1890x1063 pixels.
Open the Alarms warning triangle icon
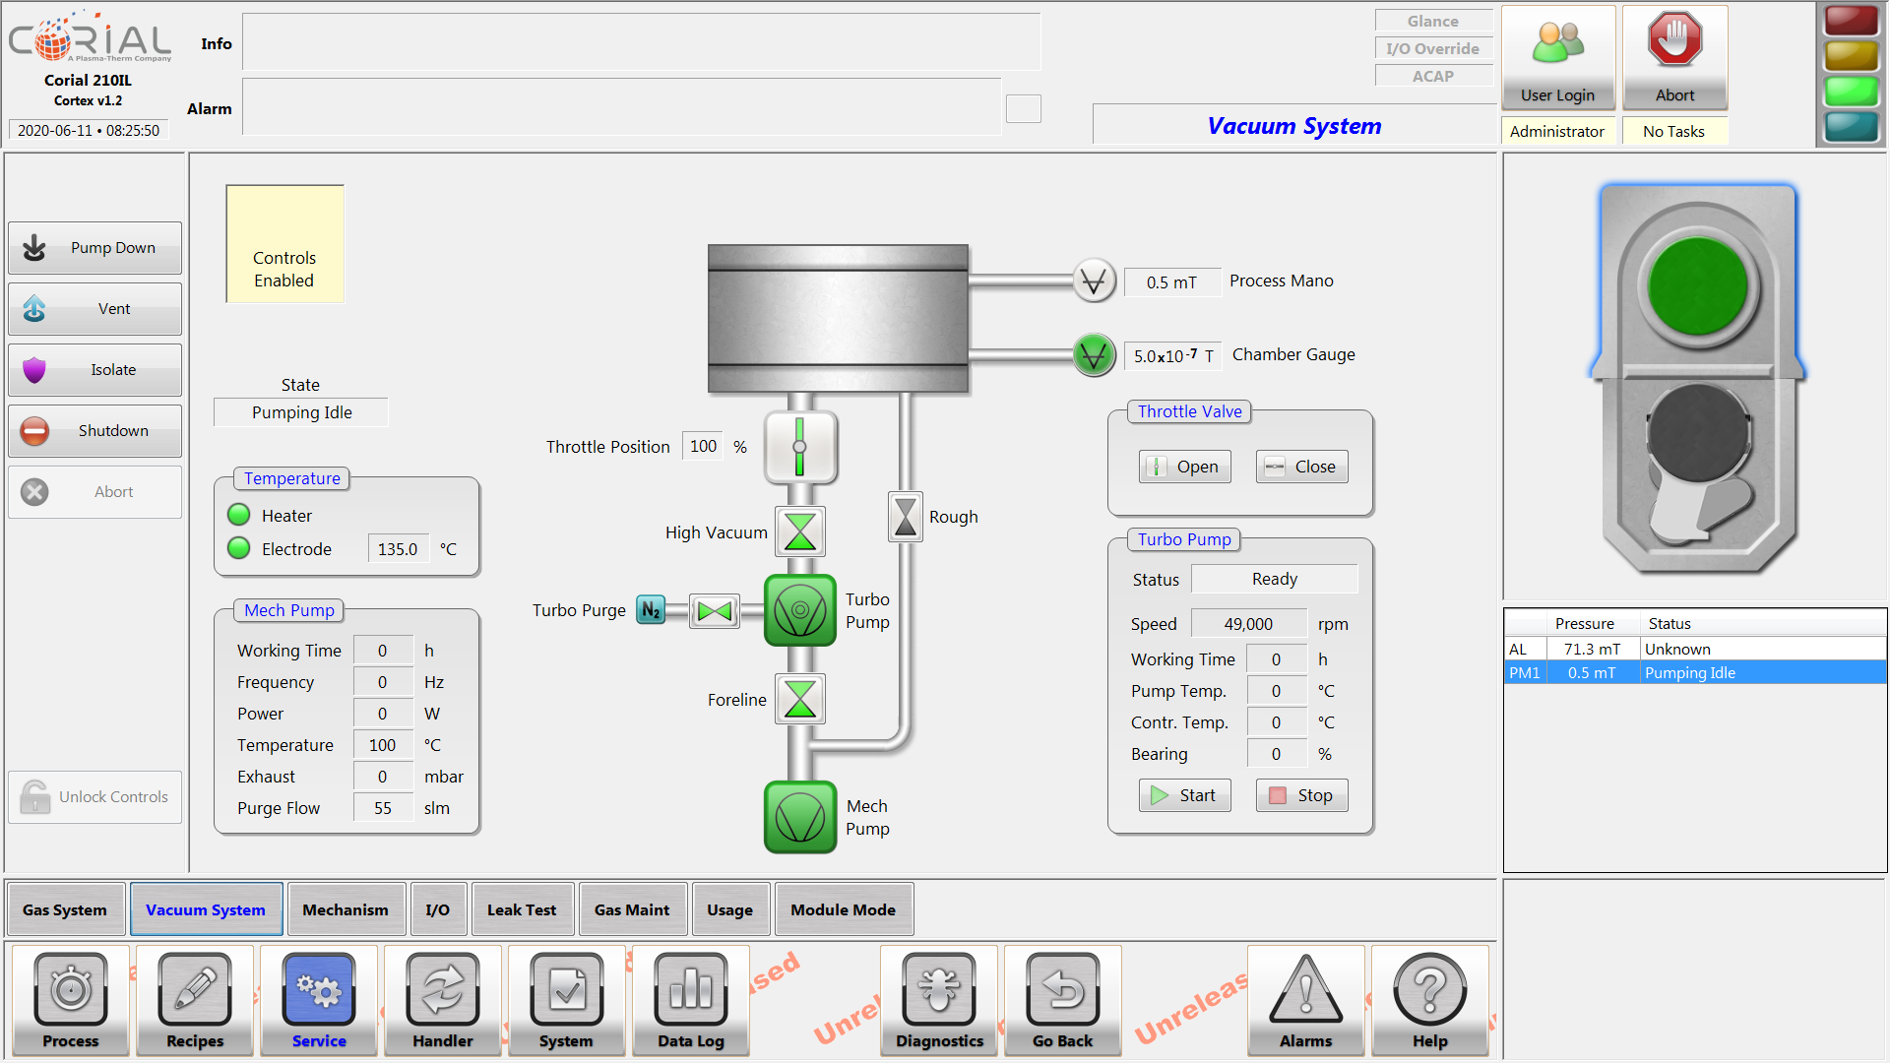[x=1306, y=1000]
